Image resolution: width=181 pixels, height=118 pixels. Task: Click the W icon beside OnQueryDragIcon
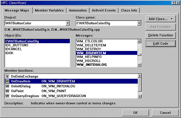click(7, 96)
